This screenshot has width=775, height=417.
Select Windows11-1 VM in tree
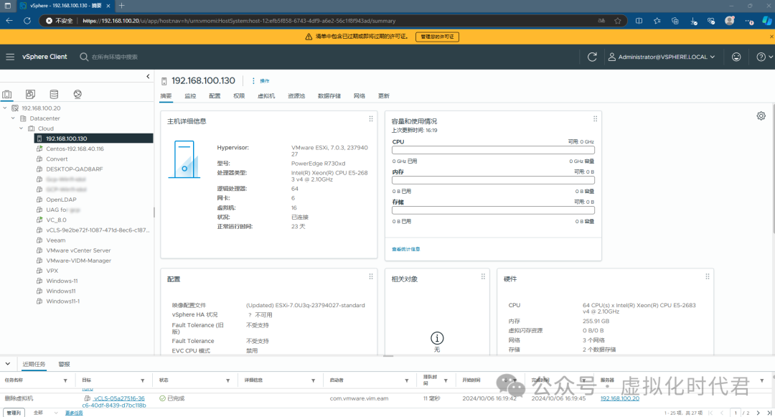[x=62, y=301]
